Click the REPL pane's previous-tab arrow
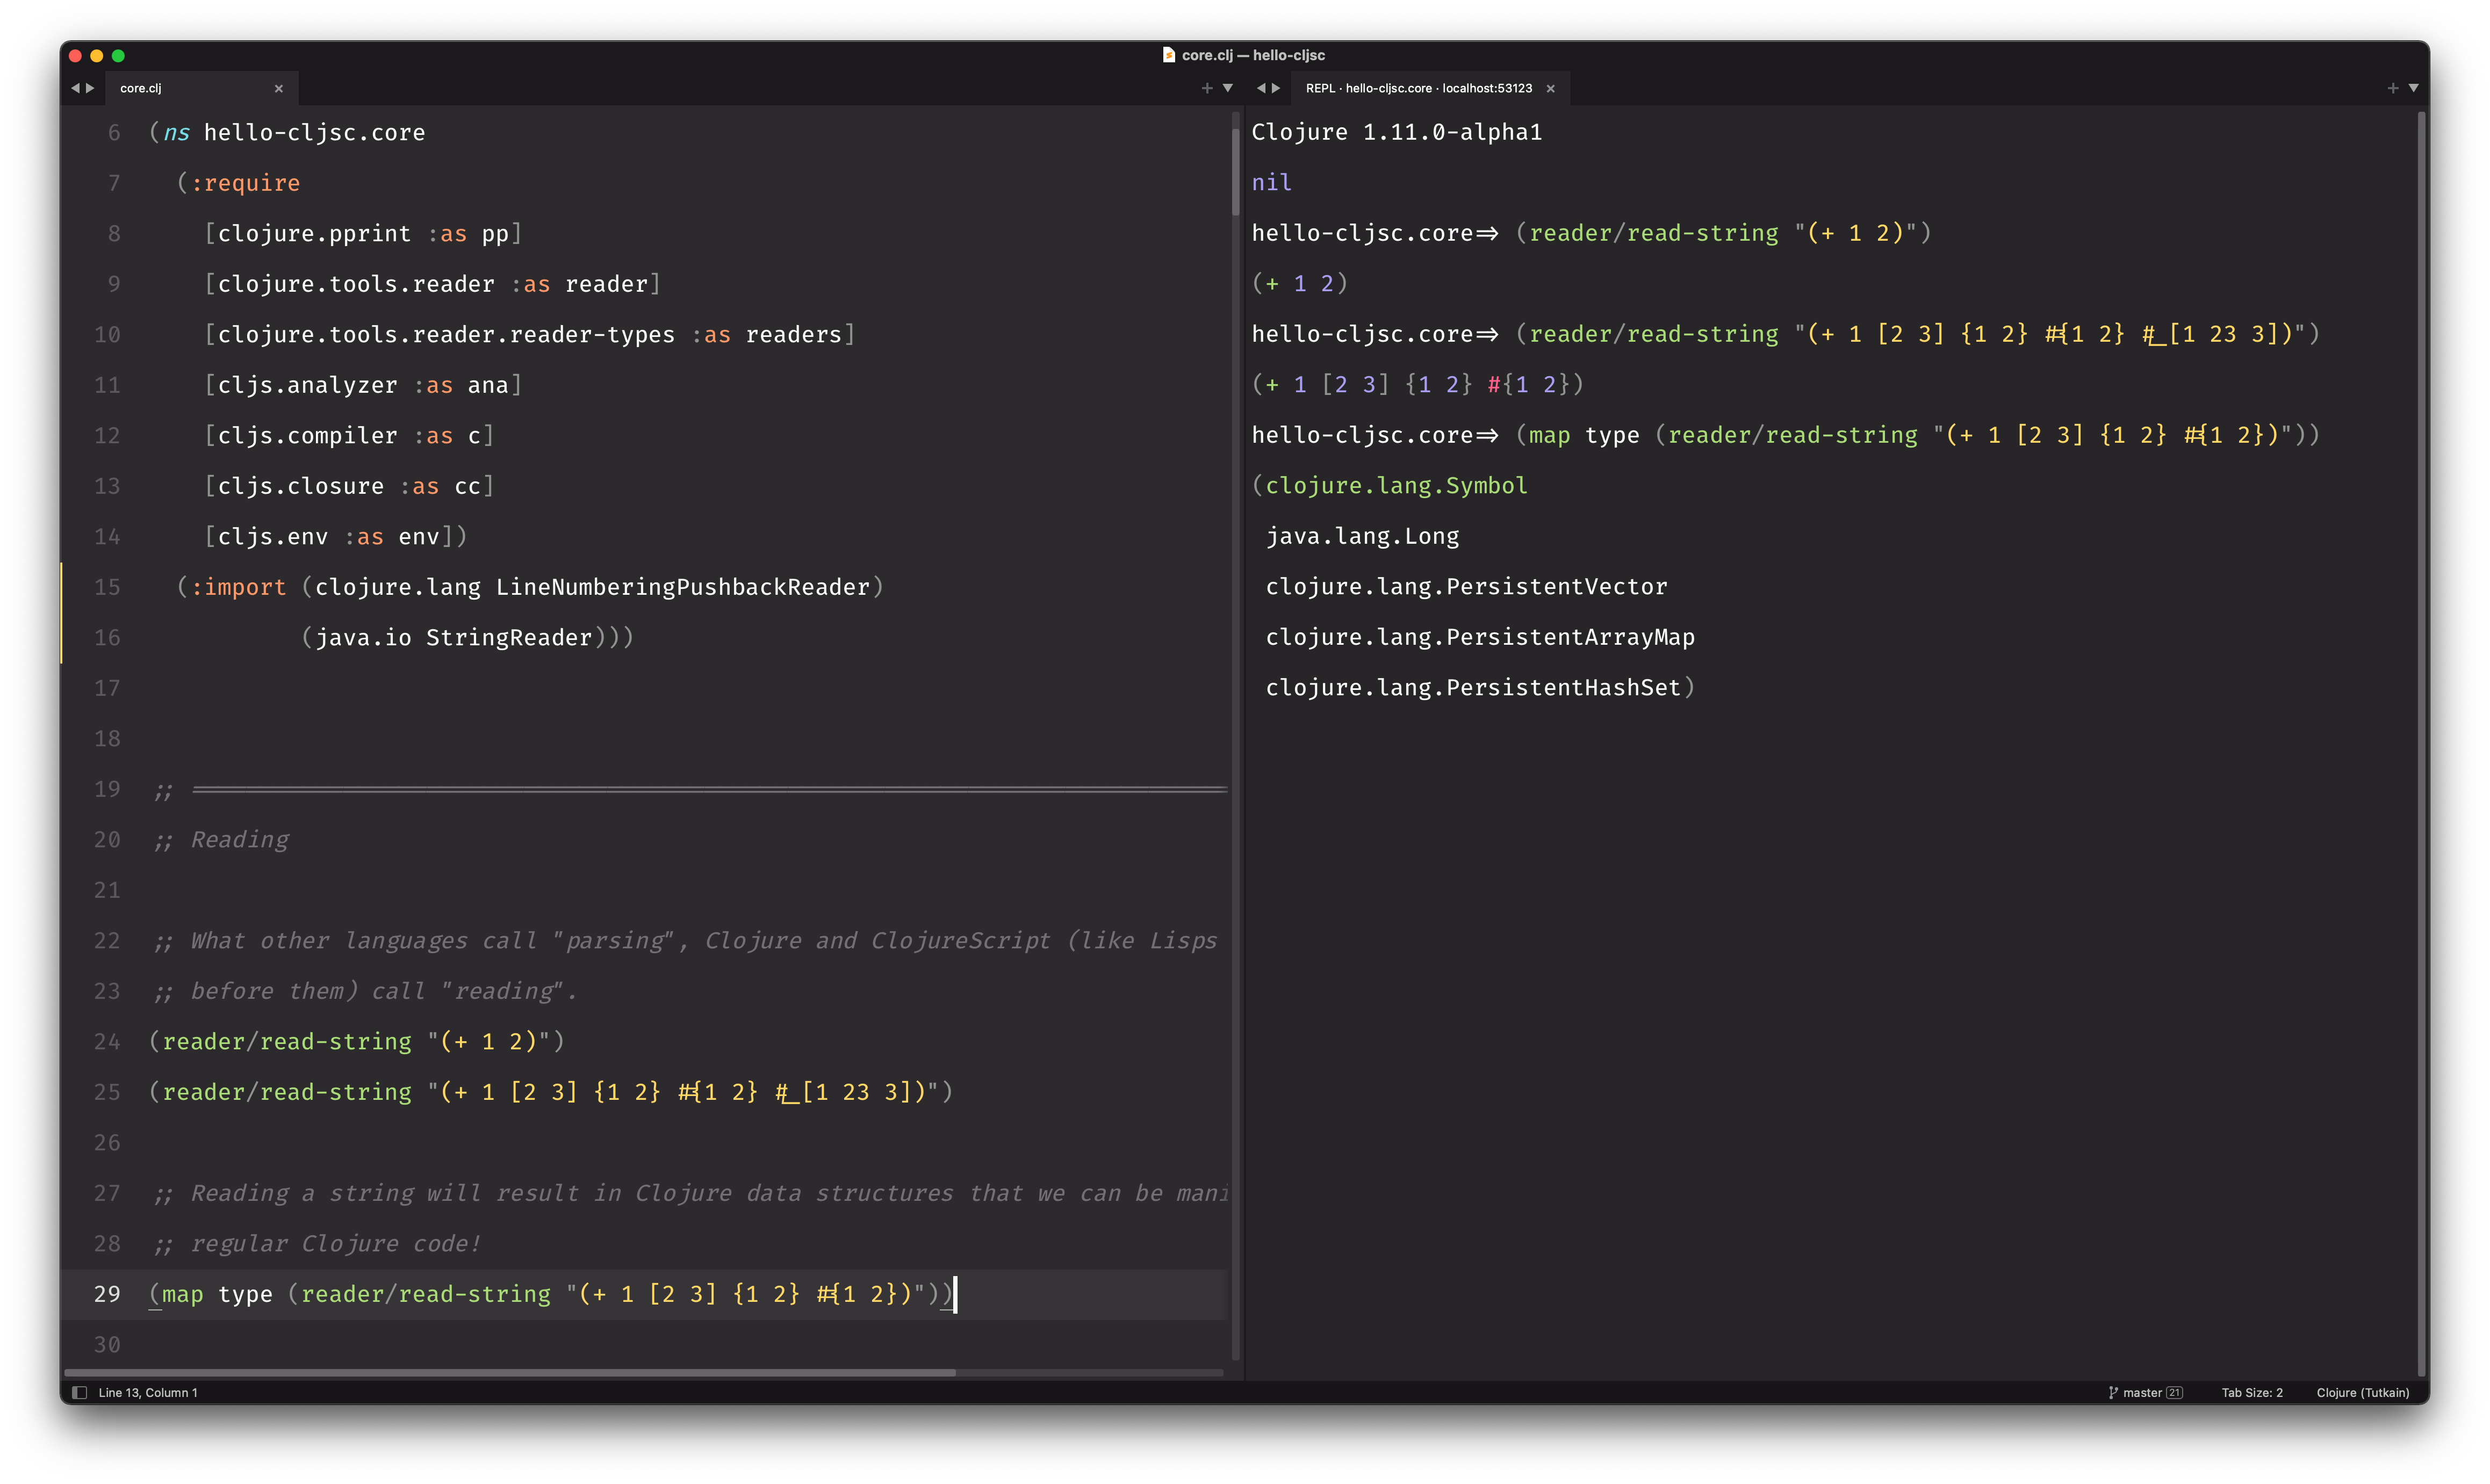This screenshot has width=2490, height=1484. pos(1261,88)
